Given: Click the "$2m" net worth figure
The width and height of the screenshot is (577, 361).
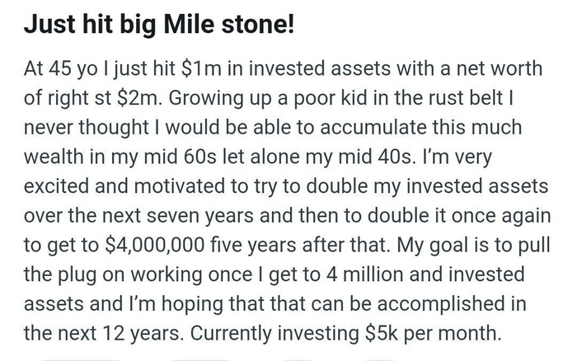Looking at the screenshot, I should tap(148, 99).
